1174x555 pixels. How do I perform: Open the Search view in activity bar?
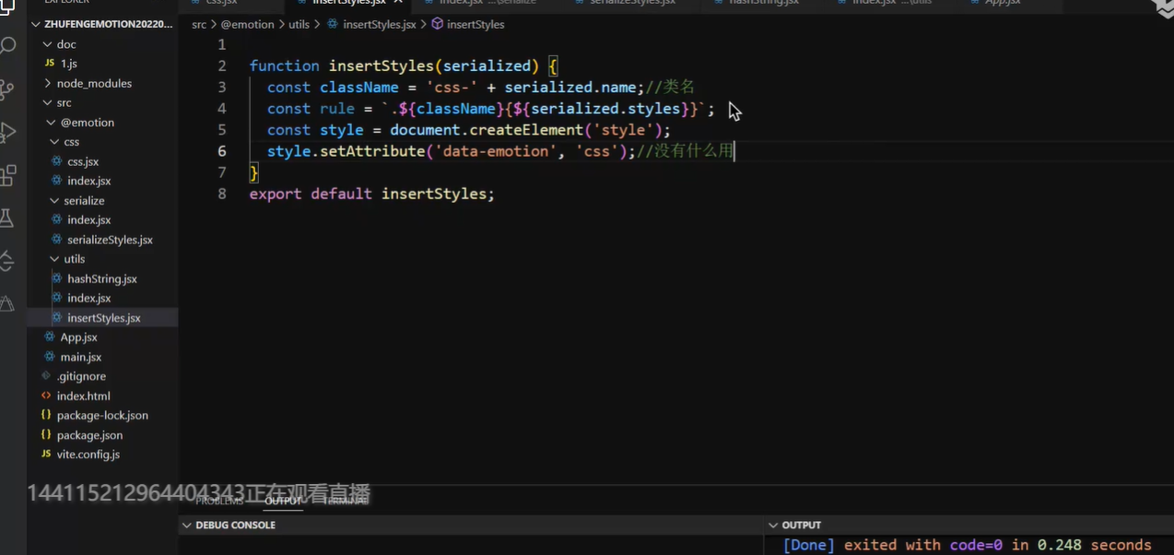point(8,45)
